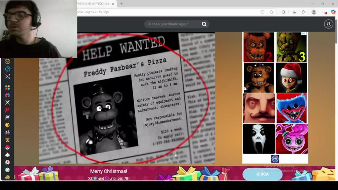
Task: Open the site user account circle icon
Action: coord(328,24)
